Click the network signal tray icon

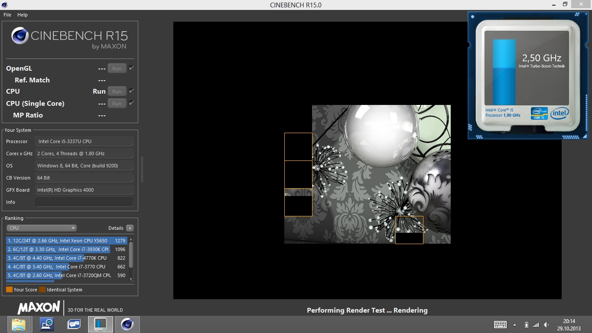tap(536, 325)
